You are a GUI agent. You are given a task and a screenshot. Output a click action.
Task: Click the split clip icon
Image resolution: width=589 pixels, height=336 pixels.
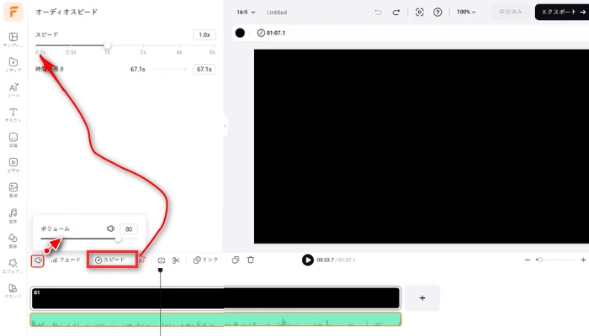(x=162, y=260)
